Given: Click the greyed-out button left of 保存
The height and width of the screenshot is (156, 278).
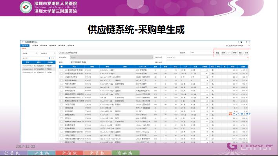Looking at the screenshot, I should tap(229, 53).
